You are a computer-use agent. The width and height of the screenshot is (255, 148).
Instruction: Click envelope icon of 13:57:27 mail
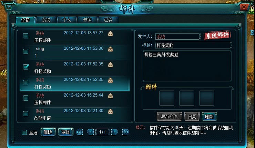pyautogui.click(x=110, y=33)
